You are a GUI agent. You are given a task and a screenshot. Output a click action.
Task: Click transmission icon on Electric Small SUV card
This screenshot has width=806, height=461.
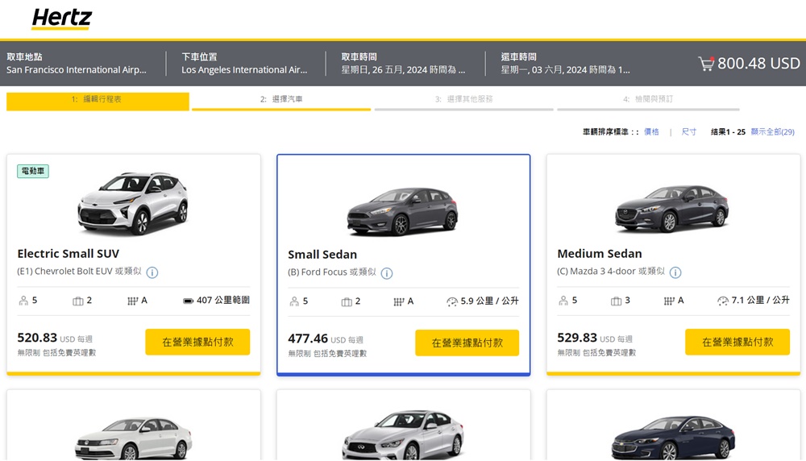pyautogui.click(x=133, y=301)
